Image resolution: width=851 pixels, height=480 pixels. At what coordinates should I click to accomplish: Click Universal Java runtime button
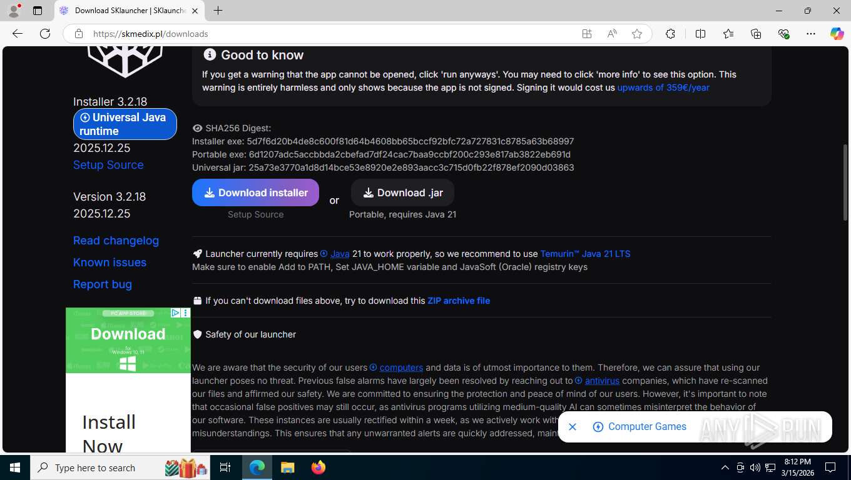coord(125,124)
